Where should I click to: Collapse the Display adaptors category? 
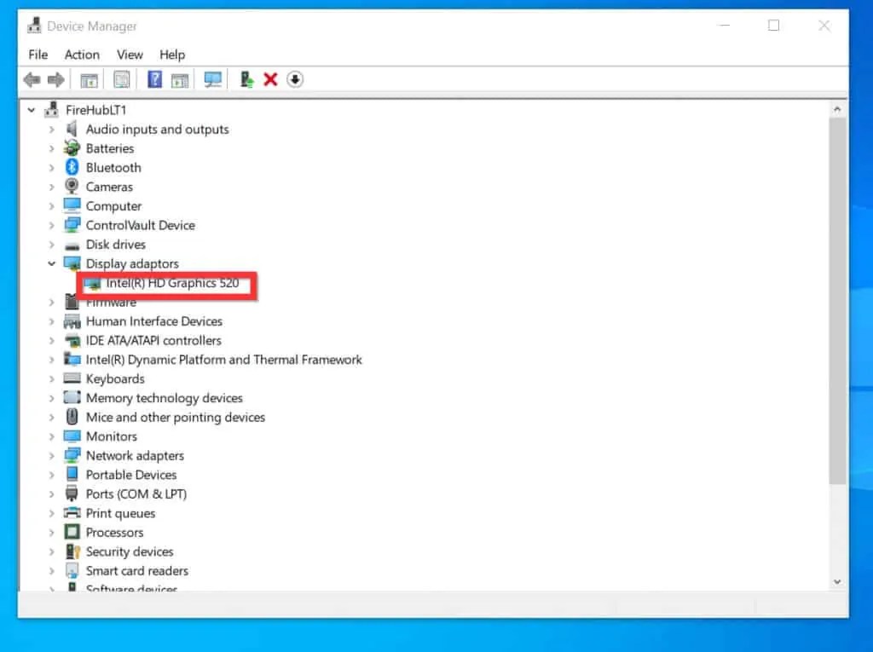coord(52,263)
